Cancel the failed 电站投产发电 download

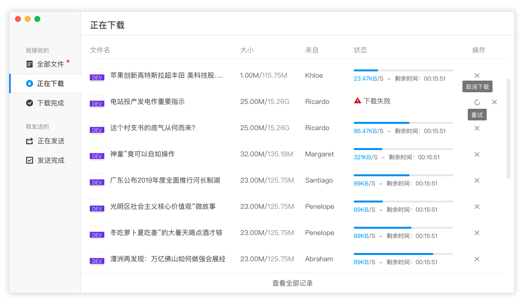click(x=494, y=102)
